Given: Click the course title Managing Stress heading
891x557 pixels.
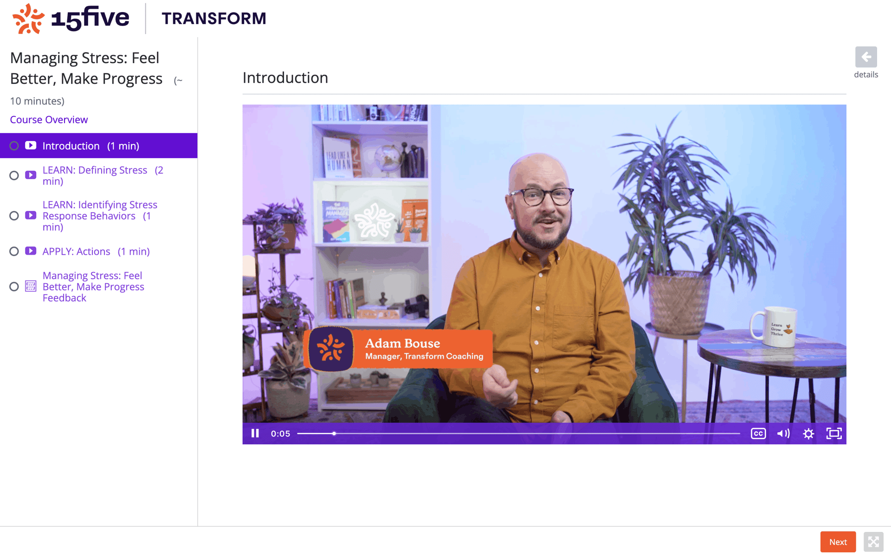Looking at the screenshot, I should tap(86, 68).
